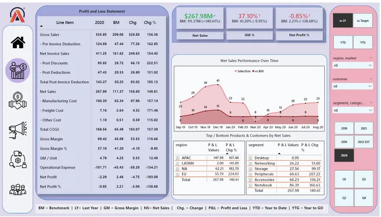The height and width of the screenshot is (217, 381).
Task: Click the GM % KPI button
Action: (250, 35)
